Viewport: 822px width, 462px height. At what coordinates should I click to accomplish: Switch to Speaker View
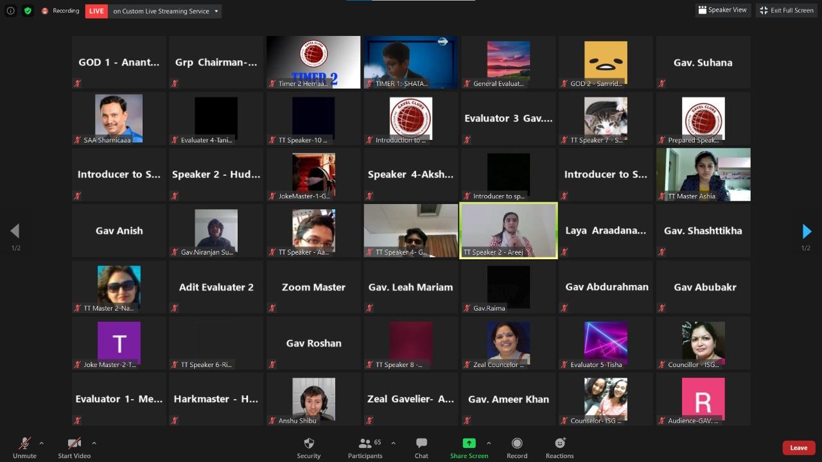pos(722,10)
